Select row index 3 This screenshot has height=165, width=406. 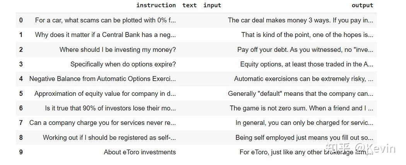[21, 64]
